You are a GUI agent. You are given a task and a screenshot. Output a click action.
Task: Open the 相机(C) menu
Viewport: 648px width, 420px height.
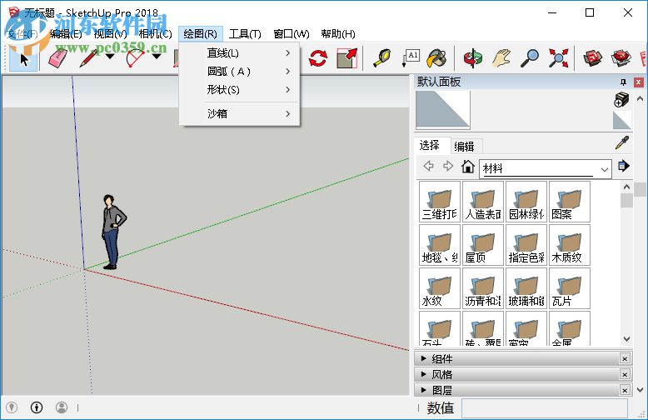[155, 34]
